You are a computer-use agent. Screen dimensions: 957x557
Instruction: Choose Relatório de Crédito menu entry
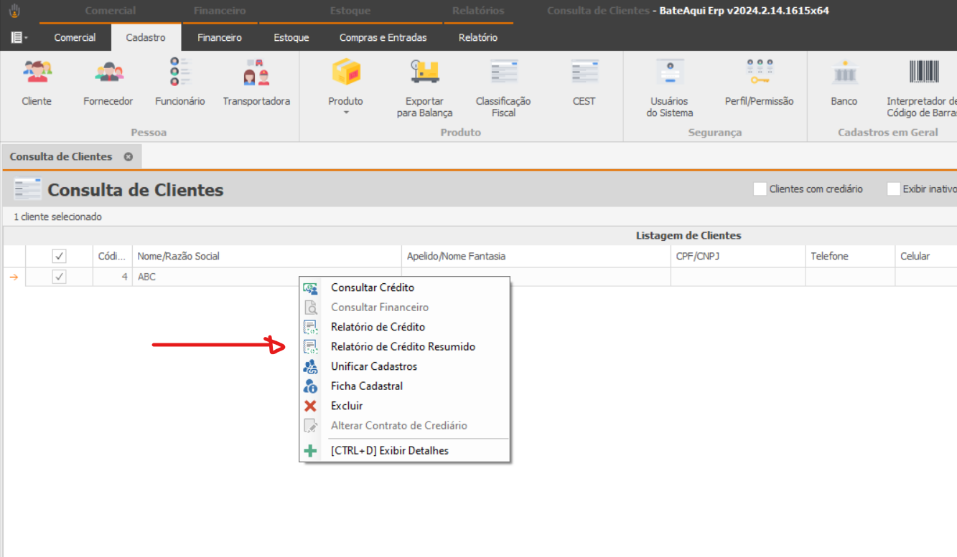[404, 327]
